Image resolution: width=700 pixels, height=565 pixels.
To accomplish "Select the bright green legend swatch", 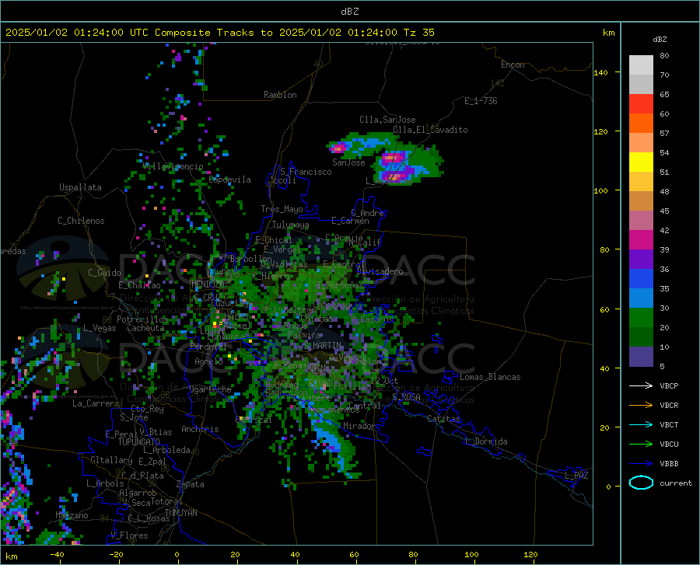I will click(x=641, y=318).
